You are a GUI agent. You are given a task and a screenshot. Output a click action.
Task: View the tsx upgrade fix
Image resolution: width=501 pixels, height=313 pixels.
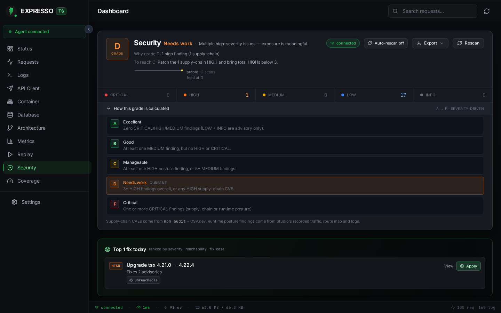pyautogui.click(x=449, y=266)
